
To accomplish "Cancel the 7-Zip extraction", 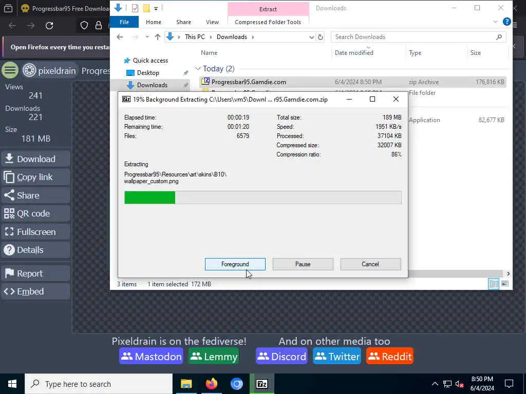I will pos(370,264).
